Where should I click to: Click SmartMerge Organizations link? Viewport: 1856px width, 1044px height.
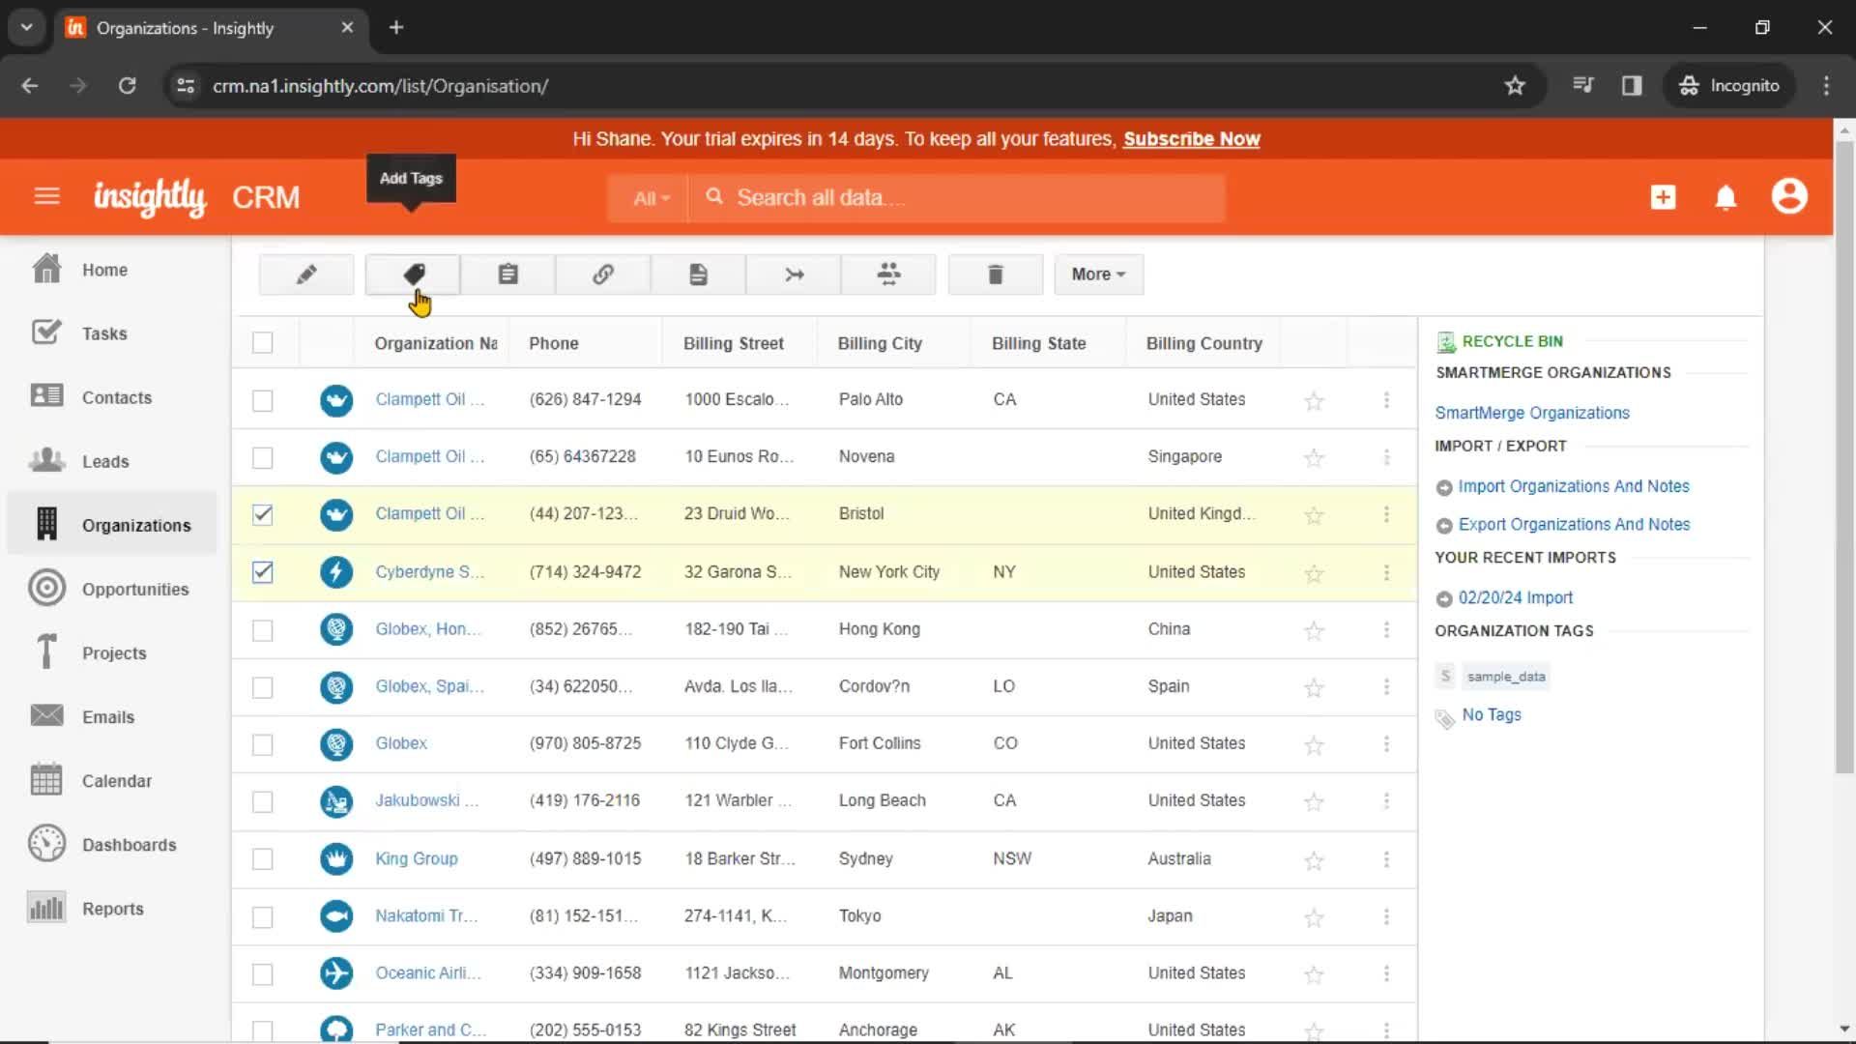coord(1532,413)
